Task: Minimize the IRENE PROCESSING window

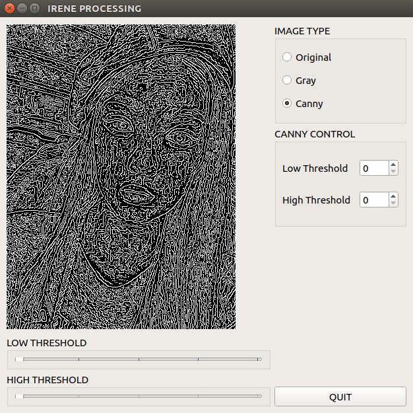Action: [x=22, y=9]
